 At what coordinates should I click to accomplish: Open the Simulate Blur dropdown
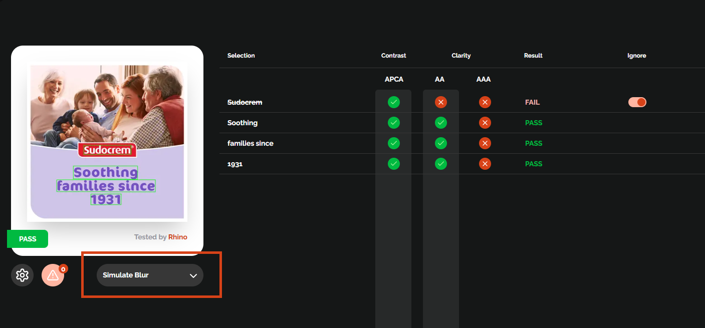150,275
